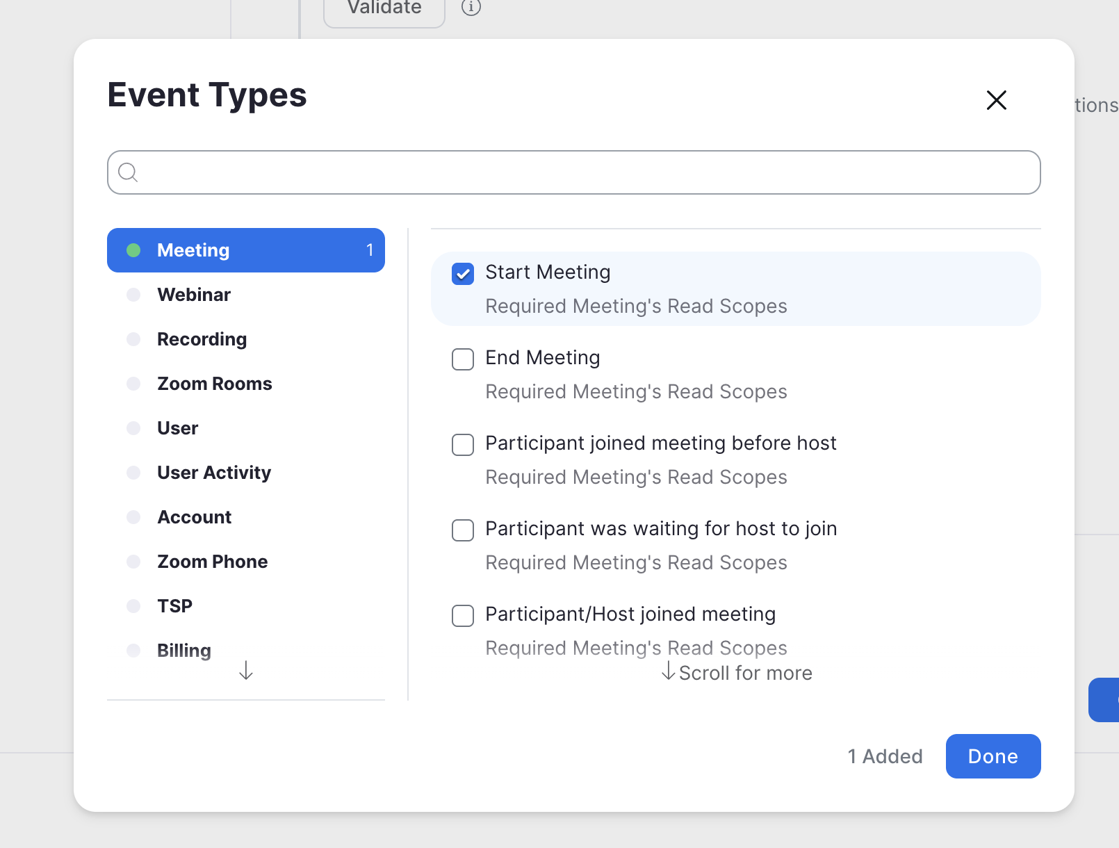
Task: Open the Billing event category
Action: click(x=183, y=651)
